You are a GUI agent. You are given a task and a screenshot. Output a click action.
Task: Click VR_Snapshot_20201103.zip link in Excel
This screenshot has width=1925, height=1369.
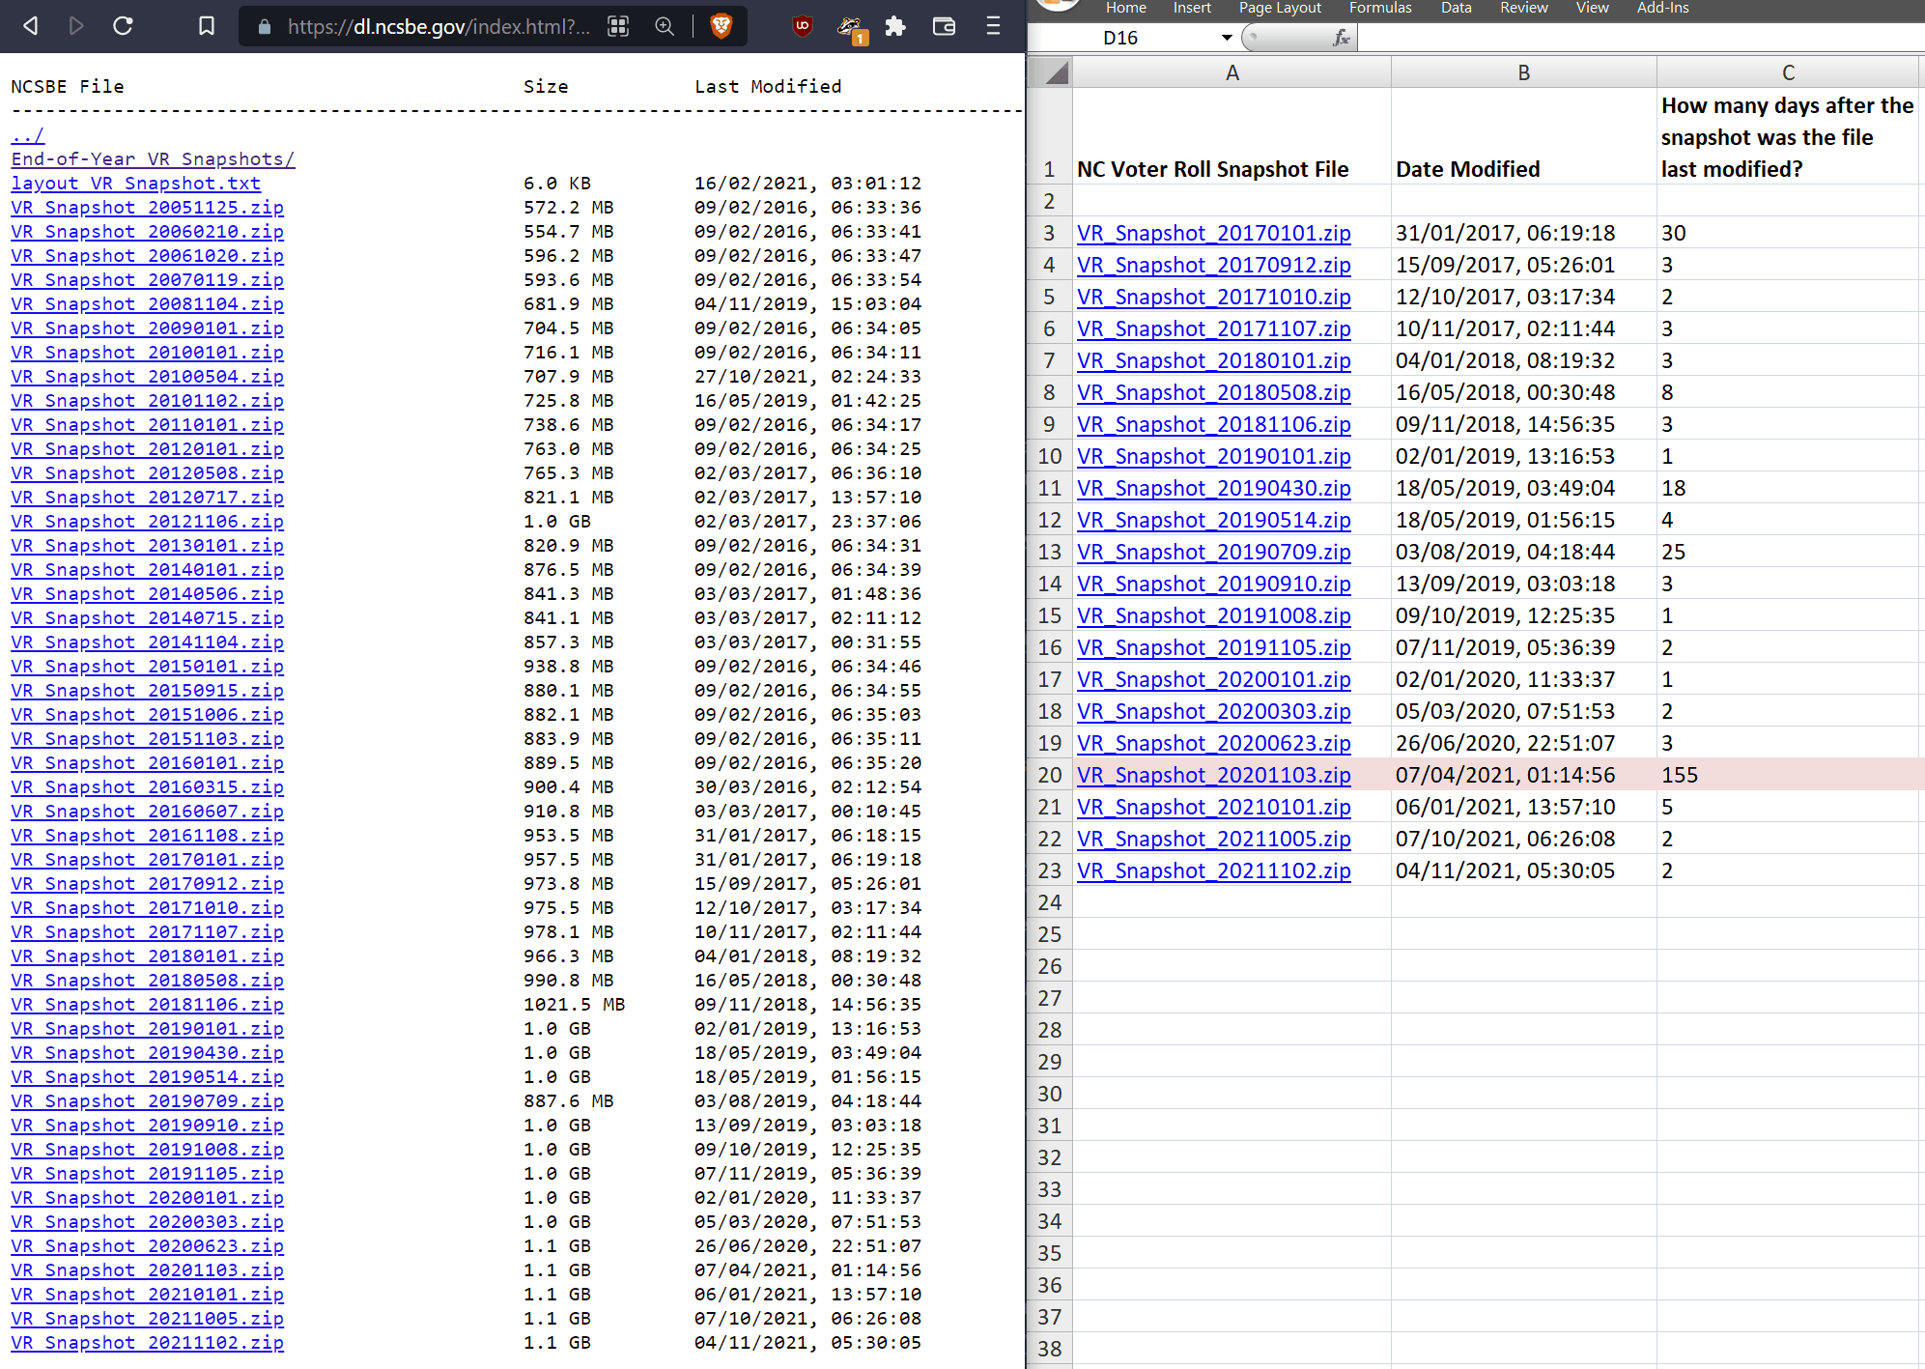coord(1214,775)
